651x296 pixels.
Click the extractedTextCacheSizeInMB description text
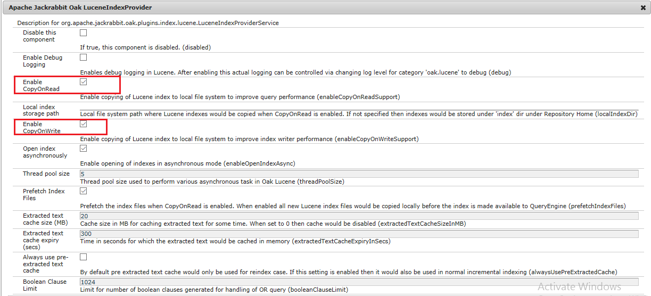coord(273,224)
